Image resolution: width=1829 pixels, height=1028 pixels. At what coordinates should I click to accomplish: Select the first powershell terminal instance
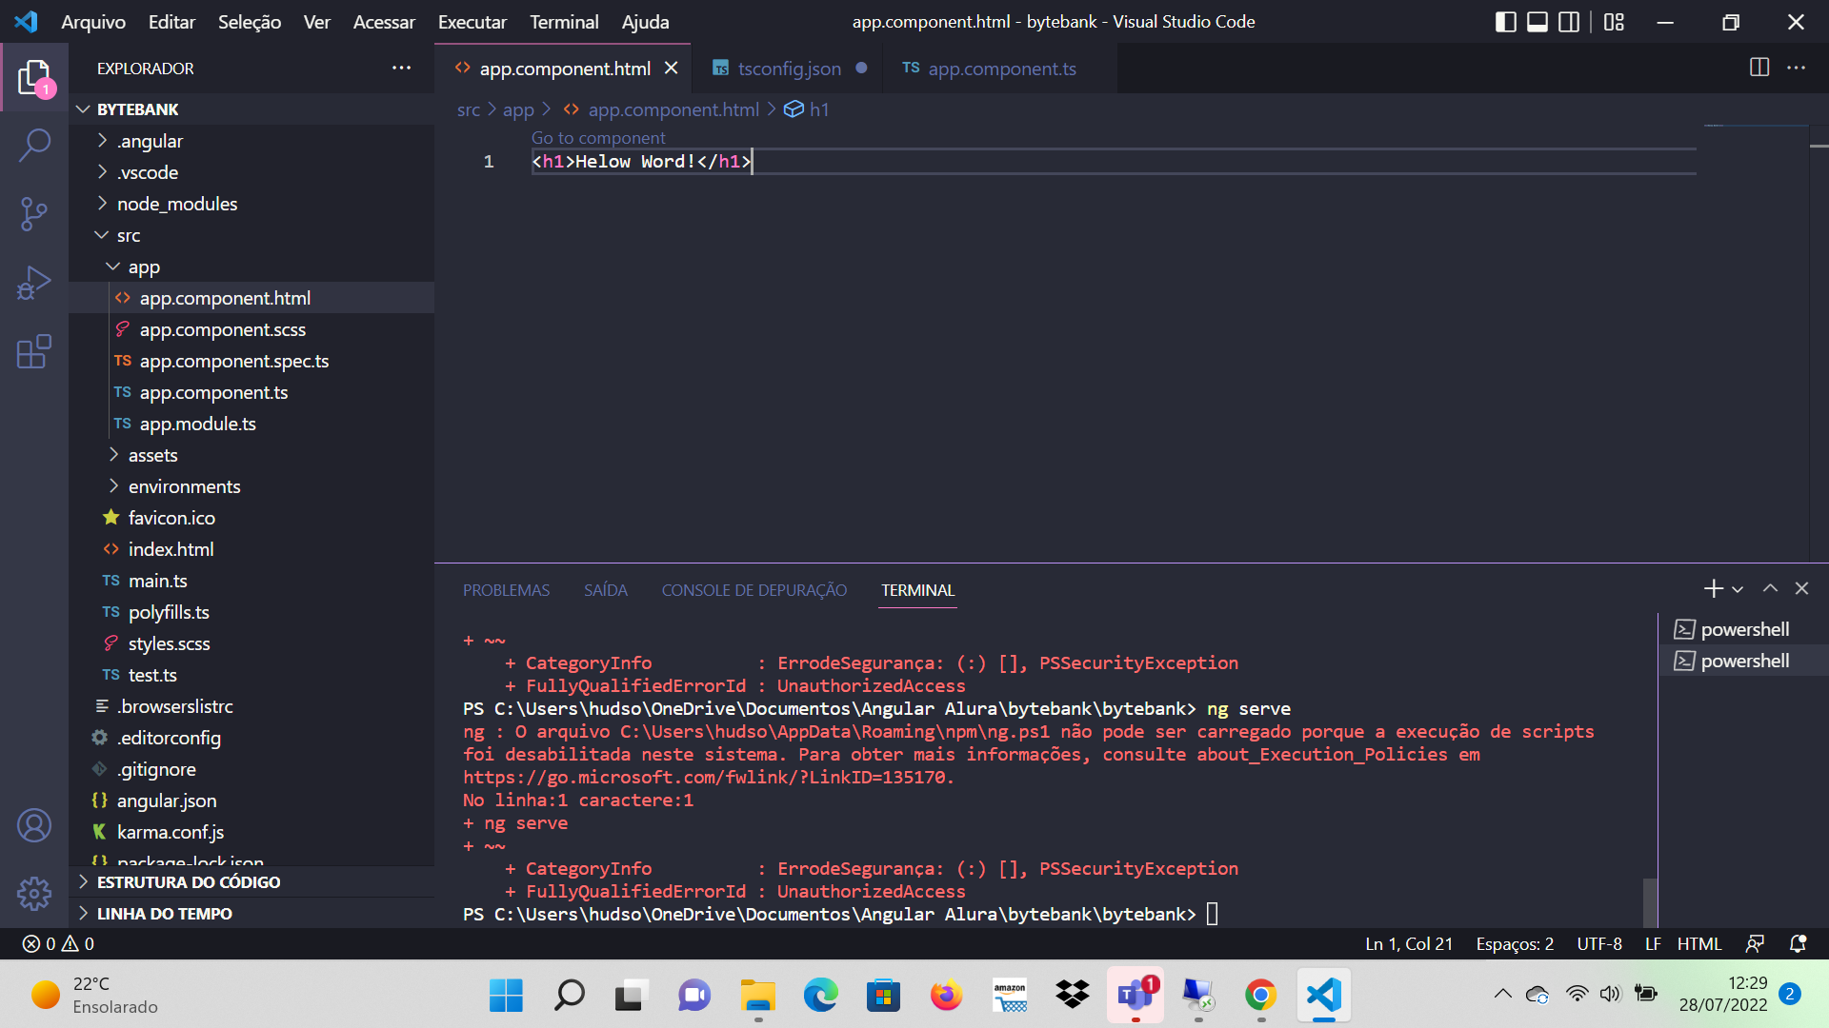coord(1743,629)
